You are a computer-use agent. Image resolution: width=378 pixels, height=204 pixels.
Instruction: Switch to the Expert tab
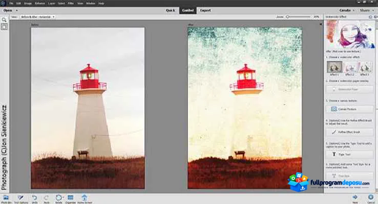pyautogui.click(x=205, y=10)
